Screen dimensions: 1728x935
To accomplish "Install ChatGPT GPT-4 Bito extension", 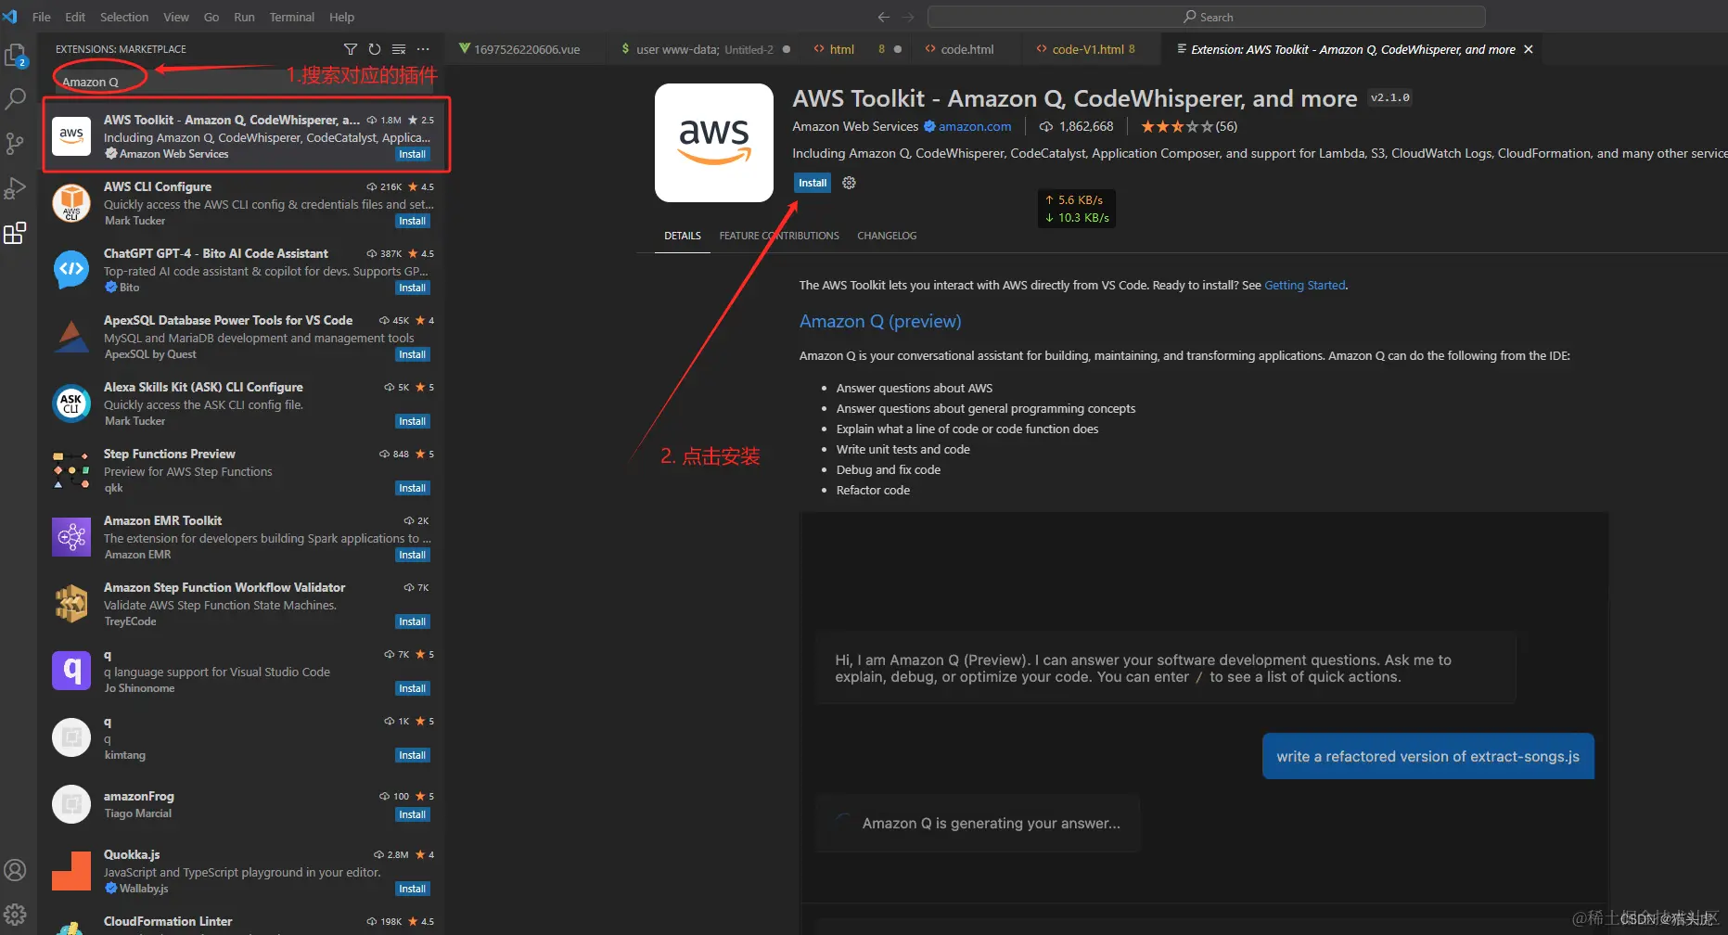I will tap(413, 288).
